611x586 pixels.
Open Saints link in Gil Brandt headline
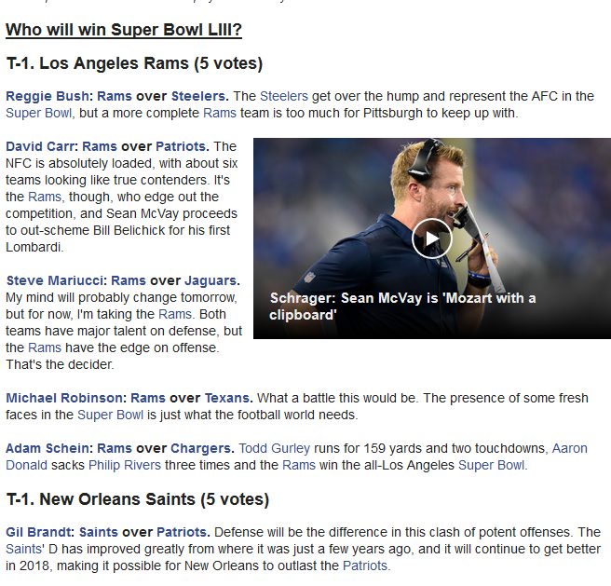tap(99, 532)
